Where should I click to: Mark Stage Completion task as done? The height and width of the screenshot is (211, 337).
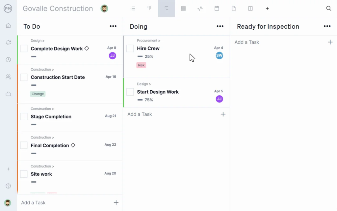pos(24,116)
